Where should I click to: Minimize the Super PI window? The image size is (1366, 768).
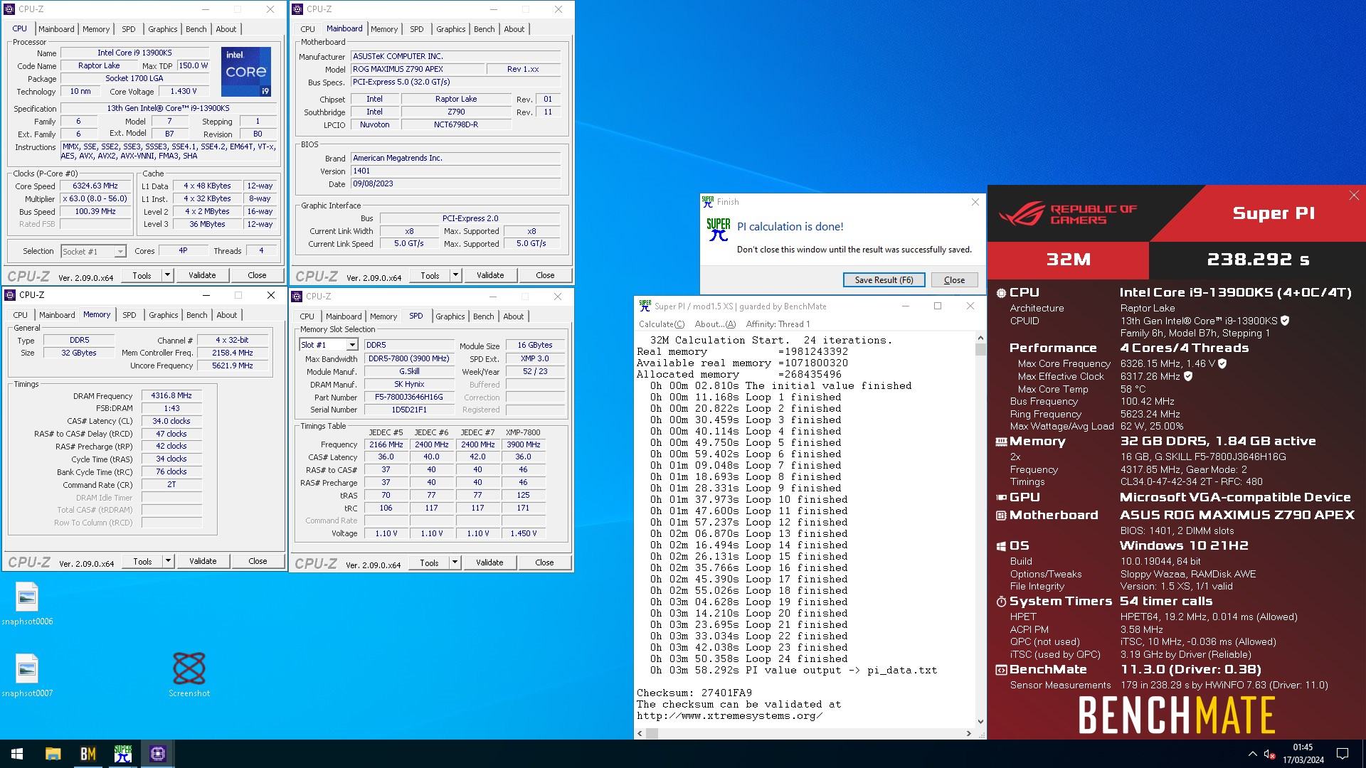tap(905, 306)
